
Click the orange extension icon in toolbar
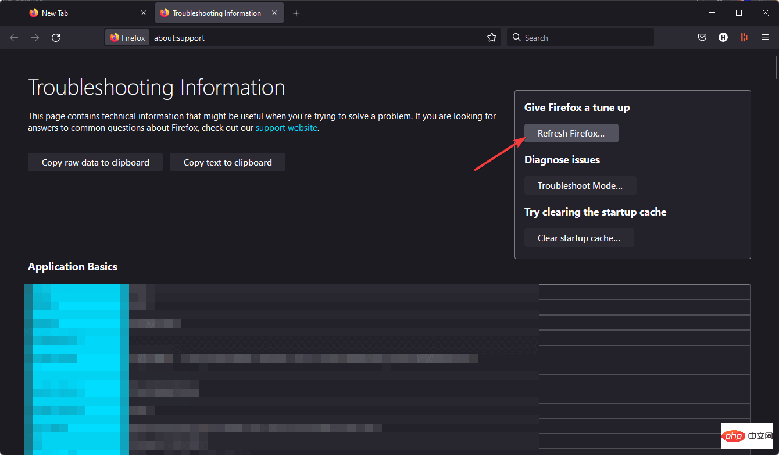click(744, 38)
